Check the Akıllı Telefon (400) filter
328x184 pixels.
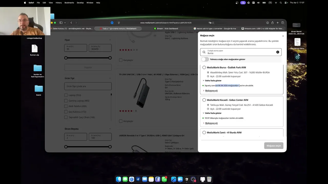click(x=66, y=106)
